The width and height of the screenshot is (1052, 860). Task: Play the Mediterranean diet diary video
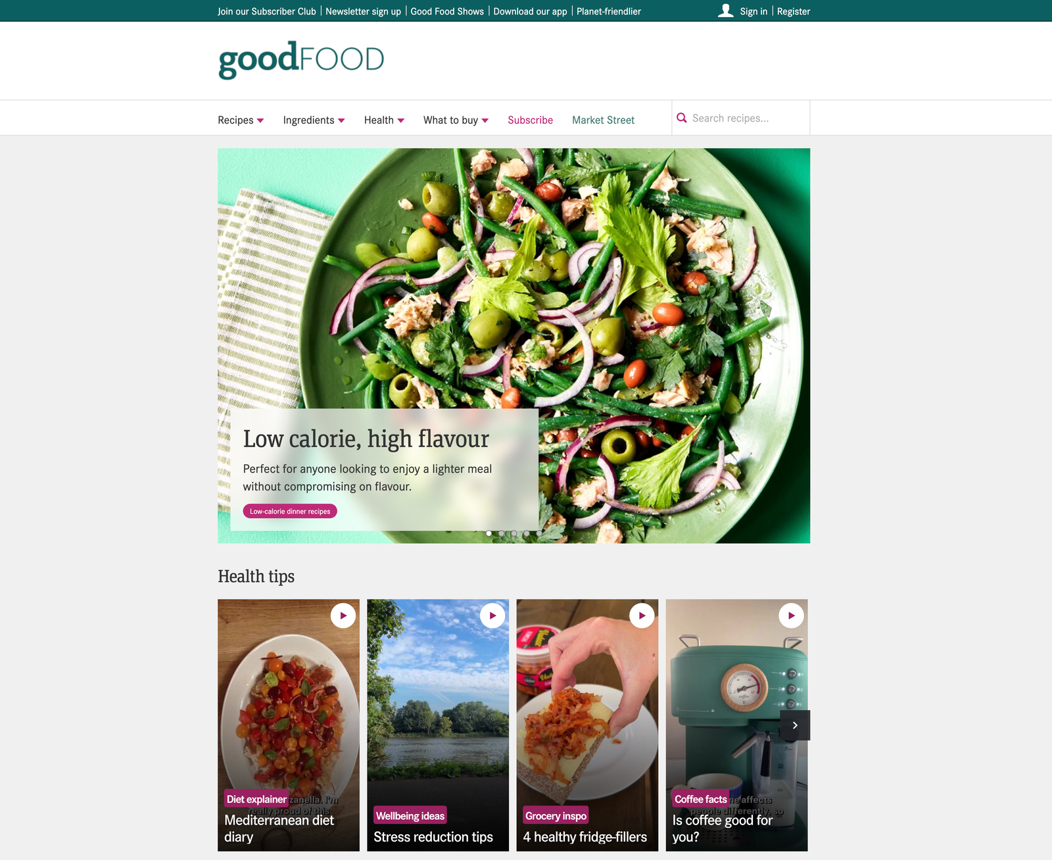343,616
